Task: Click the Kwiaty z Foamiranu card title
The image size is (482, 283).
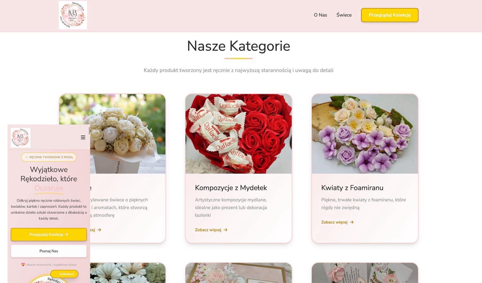Action: click(x=352, y=188)
